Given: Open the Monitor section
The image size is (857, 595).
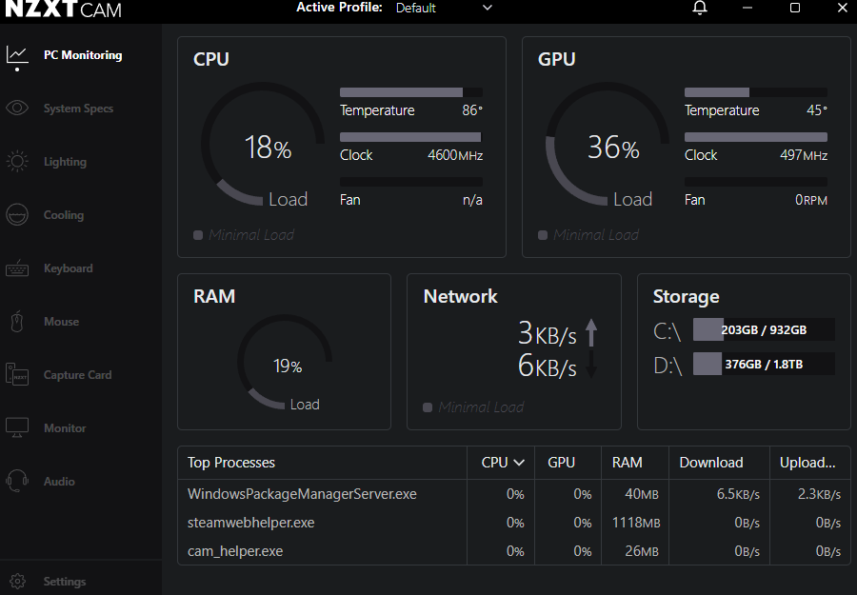Looking at the screenshot, I should pyautogui.click(x=65, y=428).
